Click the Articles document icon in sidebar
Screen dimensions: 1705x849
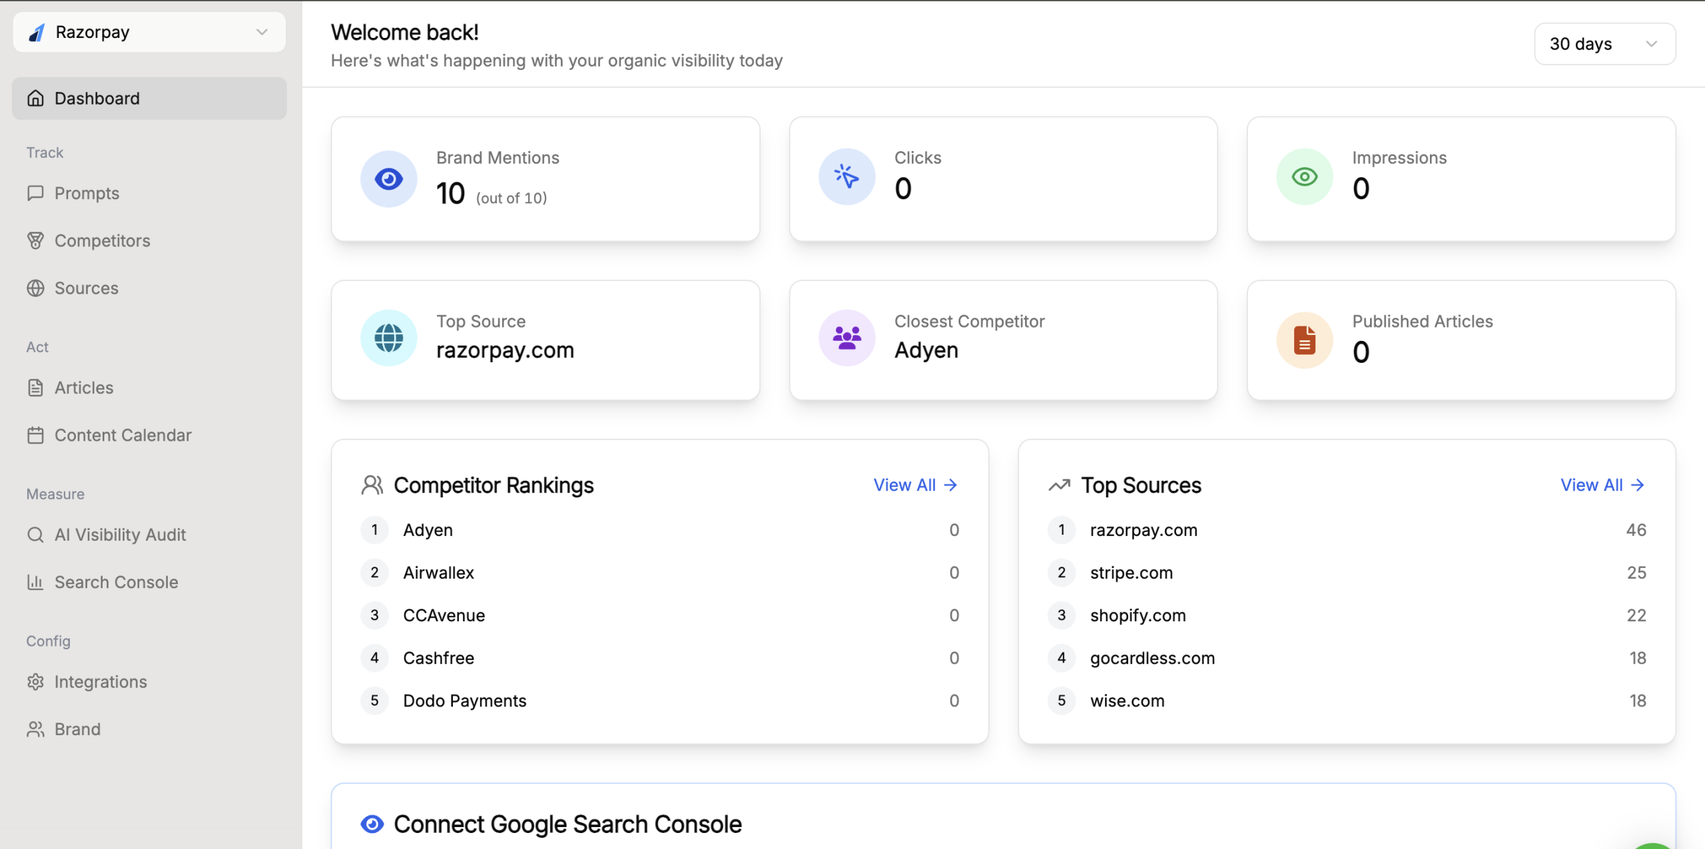click(35, 388)
